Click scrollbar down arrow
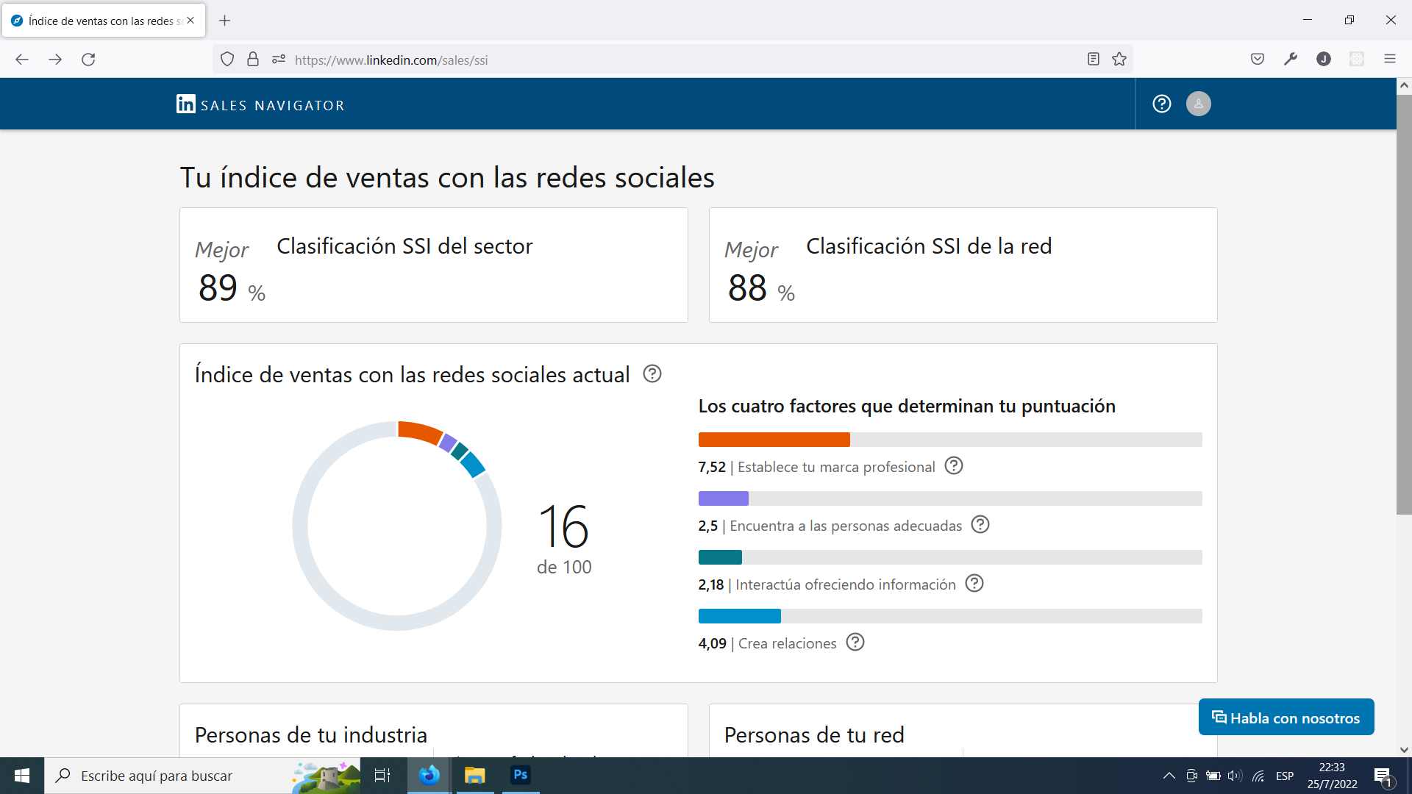Screen dimensions: 1412x794 click(1404, 750)
